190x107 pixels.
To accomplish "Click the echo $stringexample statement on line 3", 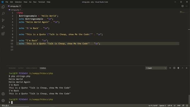I will pyautogui.click(x=36, y=19).
